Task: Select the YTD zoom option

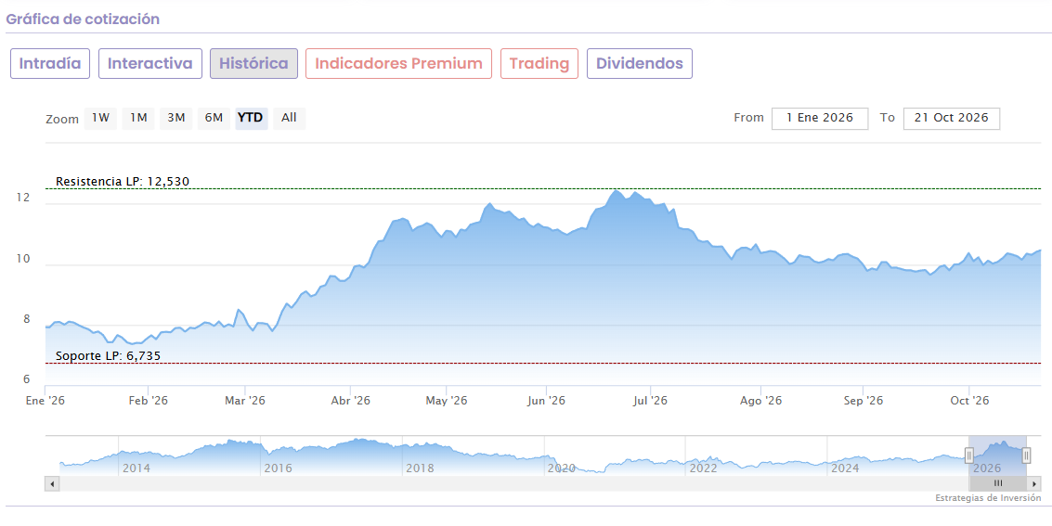Action: pyautogui.click(x=251, y=118)
